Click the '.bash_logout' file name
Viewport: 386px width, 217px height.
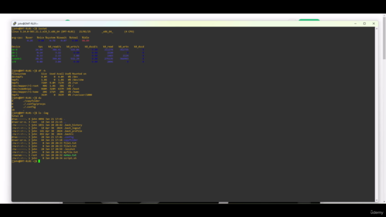coord(72,128)
